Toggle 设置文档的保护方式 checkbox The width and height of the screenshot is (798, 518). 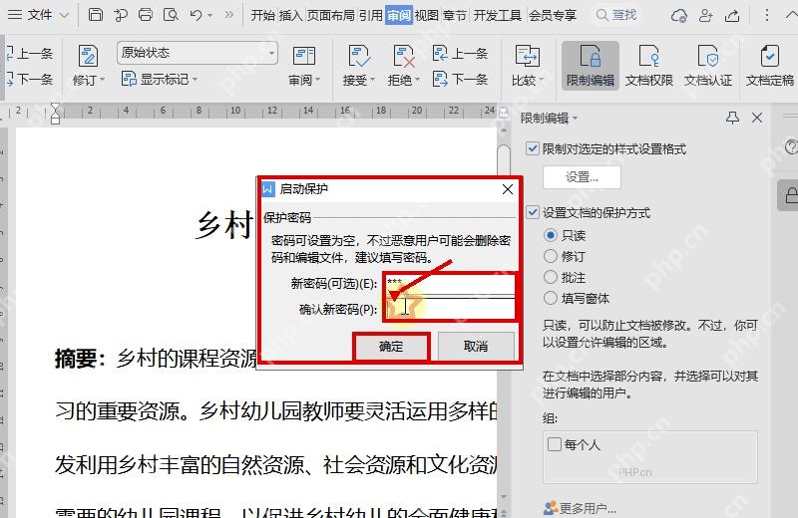click(533, 212)
